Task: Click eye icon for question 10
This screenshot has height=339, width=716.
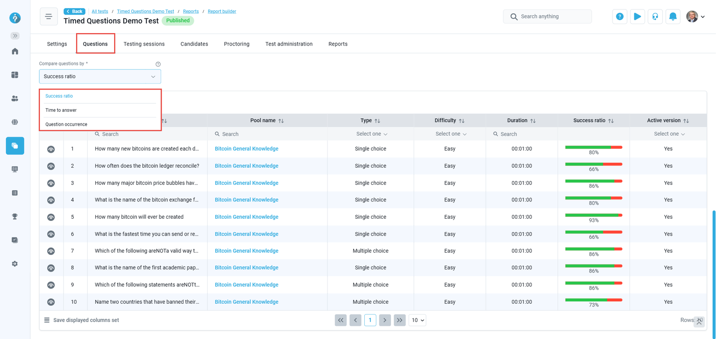Action: (51, 302)
